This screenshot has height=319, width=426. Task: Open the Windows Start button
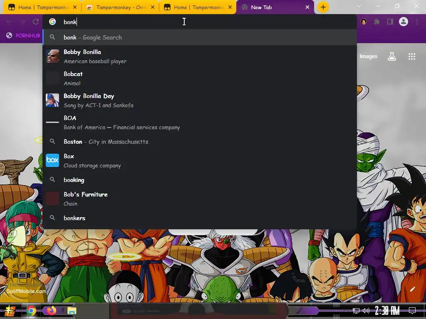10,311
